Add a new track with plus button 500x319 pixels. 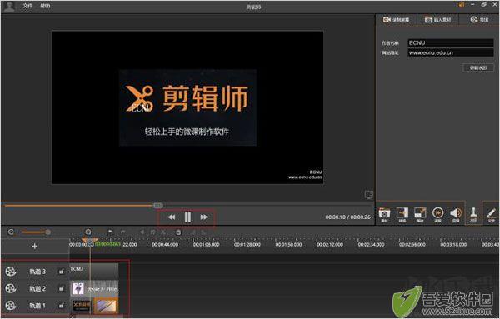click(35, 246)
